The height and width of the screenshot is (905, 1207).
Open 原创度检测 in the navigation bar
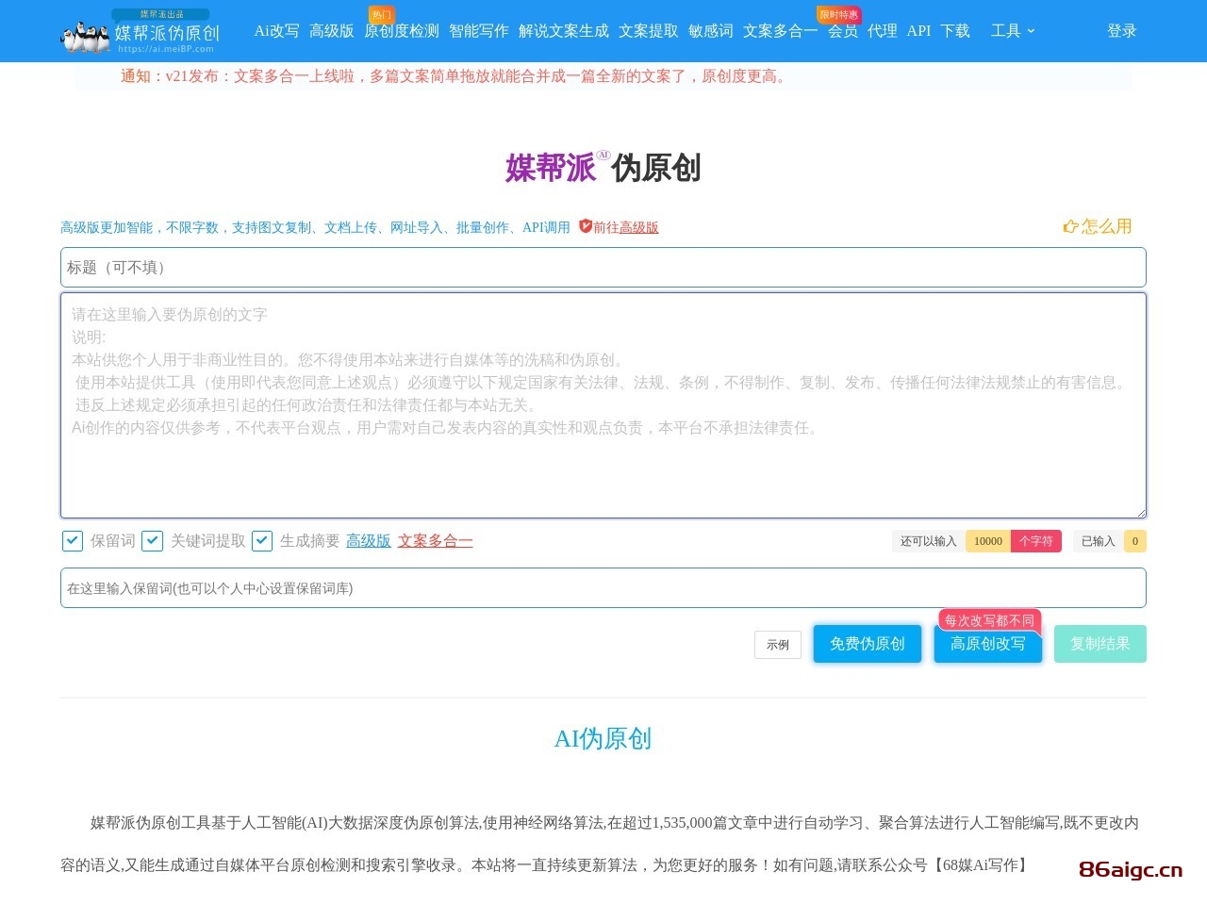[402, 31]
